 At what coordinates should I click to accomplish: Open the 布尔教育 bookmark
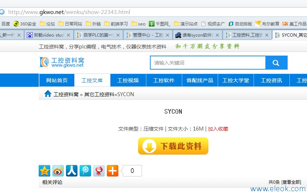(x=267, y=24)
